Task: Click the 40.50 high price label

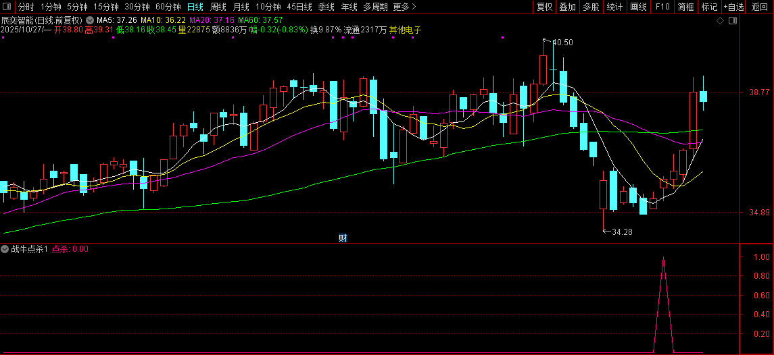Action: click(562, 43)
